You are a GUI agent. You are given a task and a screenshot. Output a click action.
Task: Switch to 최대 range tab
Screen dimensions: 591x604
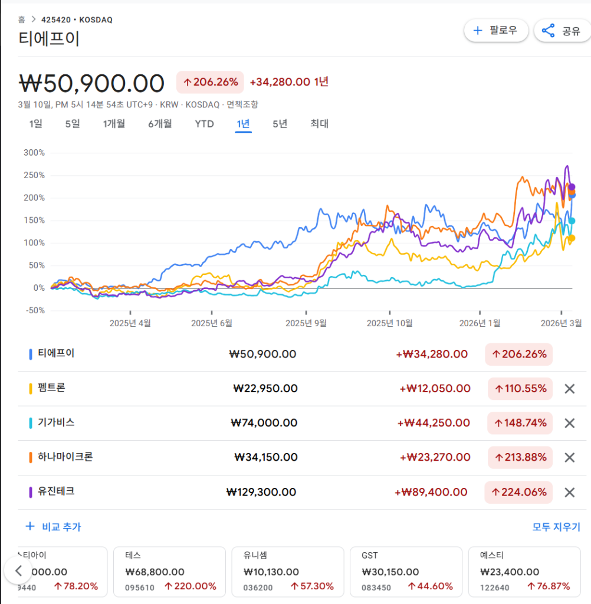(319, 124)
